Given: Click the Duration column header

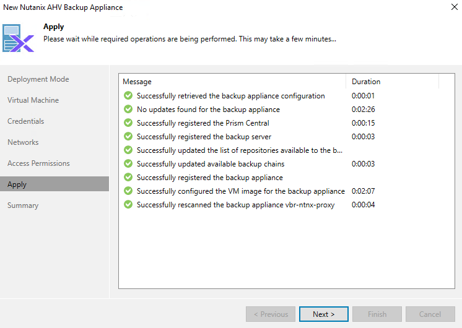Looking at the screenshot, I should (393, 82).
